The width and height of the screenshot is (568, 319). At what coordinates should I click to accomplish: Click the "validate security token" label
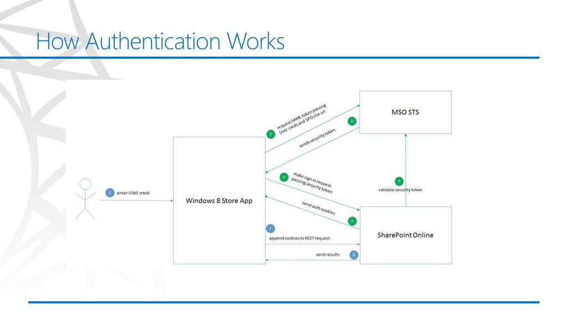click(x=400, y=189)
